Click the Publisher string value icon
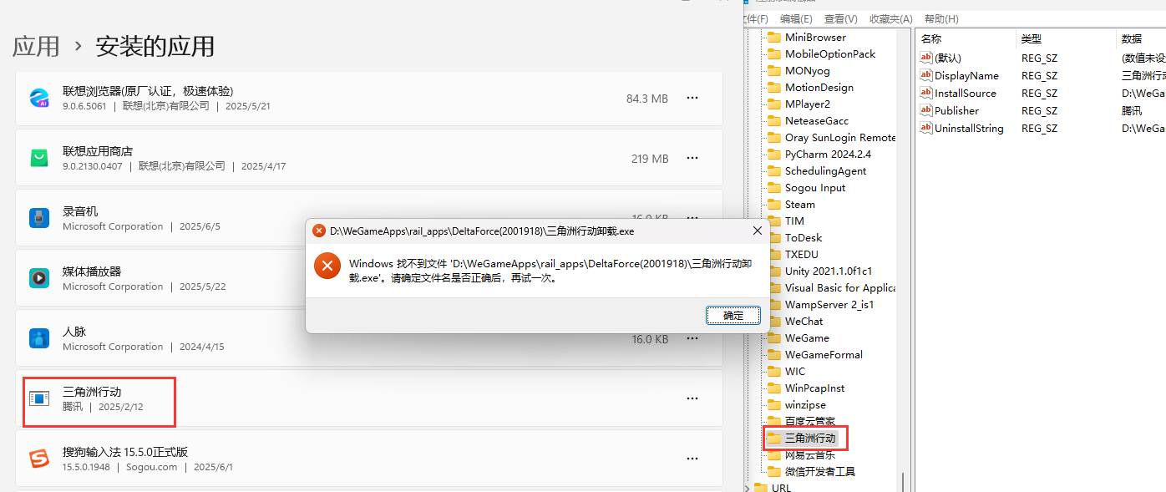The height and width of the screenshot is (492, 1166). tap(926, 110)
